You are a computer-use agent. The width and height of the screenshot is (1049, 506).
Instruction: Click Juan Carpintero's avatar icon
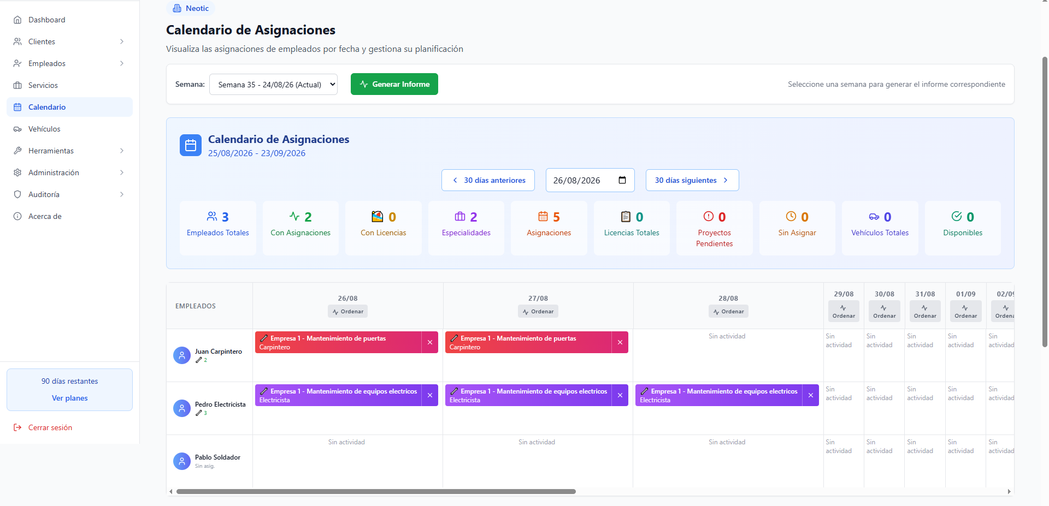pyautogui.click(x=182, y=355)
